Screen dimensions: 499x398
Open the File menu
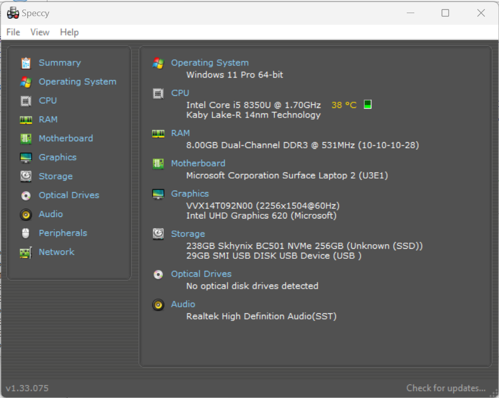tap(14, 32)
